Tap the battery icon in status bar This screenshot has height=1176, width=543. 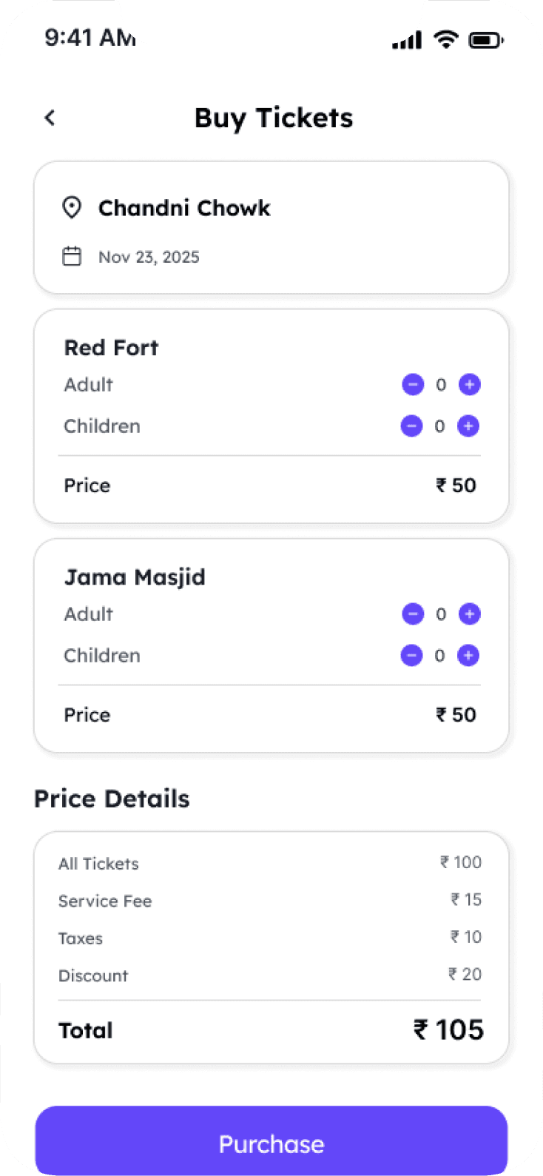[x=485, y=40]
